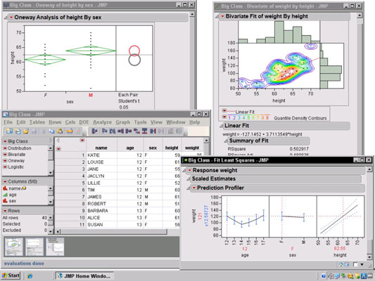Click the colored contour numbers legend
The width and height of the screenshot is (375, 281).
(248, 118)
